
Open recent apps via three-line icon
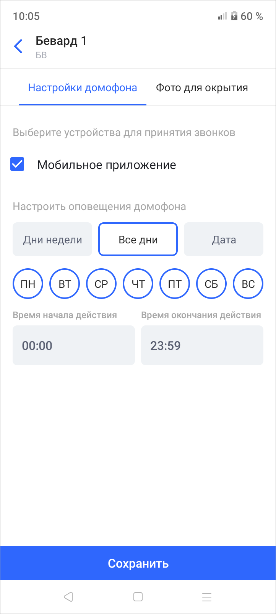[x=207, y=597]
